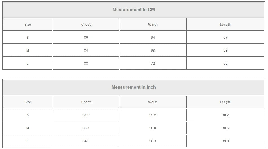Click the length value 38.2 cell
Screen dimensions: 268x149
point(225,115)
